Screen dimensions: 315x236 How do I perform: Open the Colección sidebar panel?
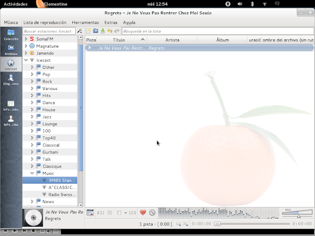point(11,34)
